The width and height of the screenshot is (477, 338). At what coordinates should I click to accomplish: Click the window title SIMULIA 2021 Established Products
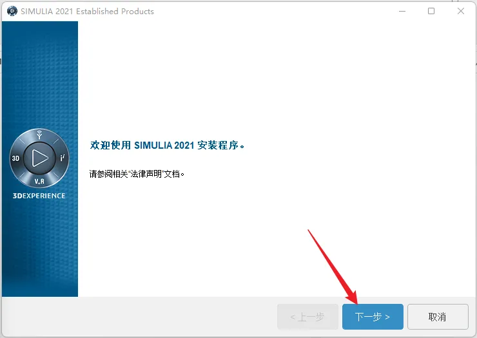click(x=87, y=11)
